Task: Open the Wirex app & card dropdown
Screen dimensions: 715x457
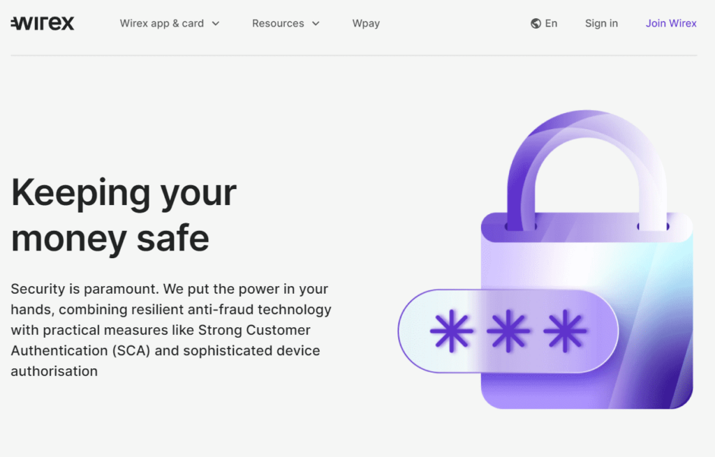Action: point(163,23)
